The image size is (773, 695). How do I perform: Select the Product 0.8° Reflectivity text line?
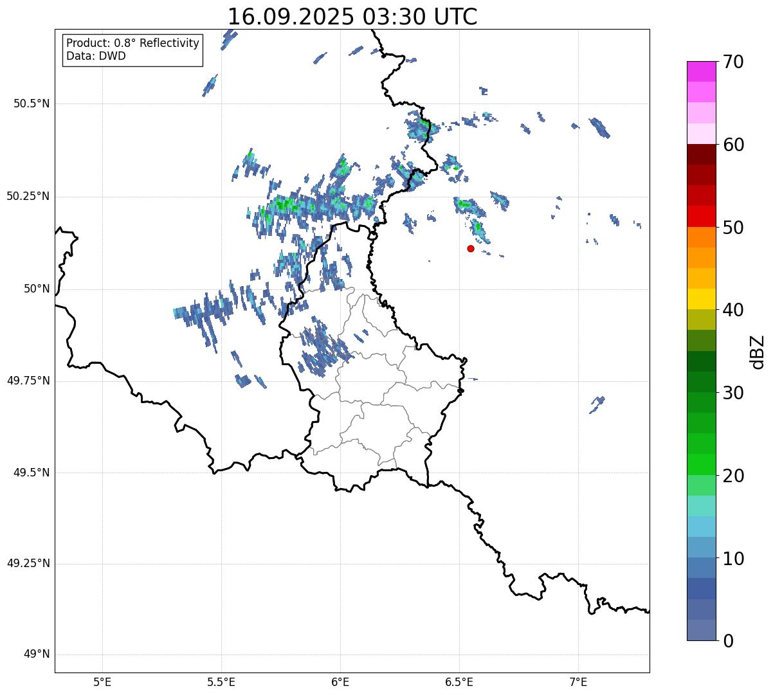tap(132, 43)
